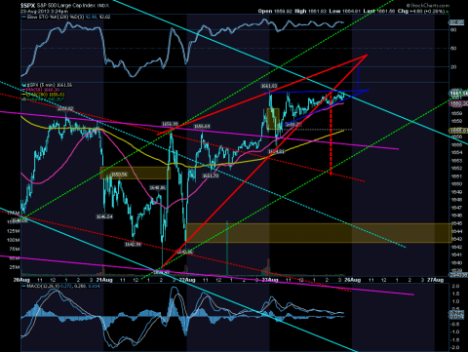Select the pink MA(50) legend entry

click(x=41, y=90)
